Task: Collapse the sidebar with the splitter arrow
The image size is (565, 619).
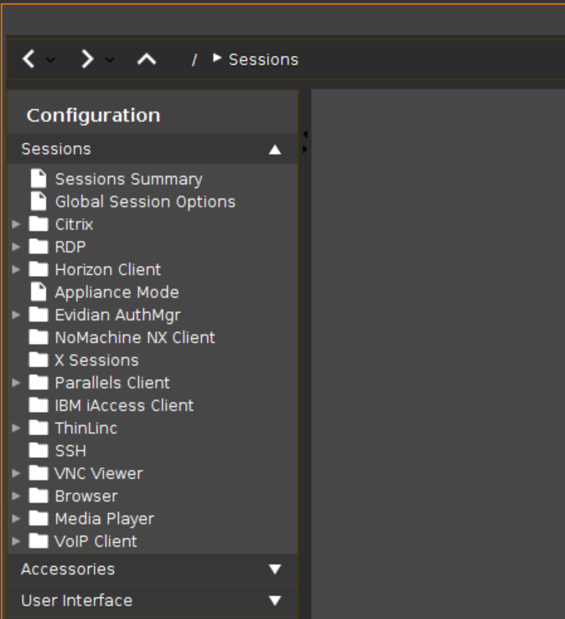Action: click(x=305, y=134)
